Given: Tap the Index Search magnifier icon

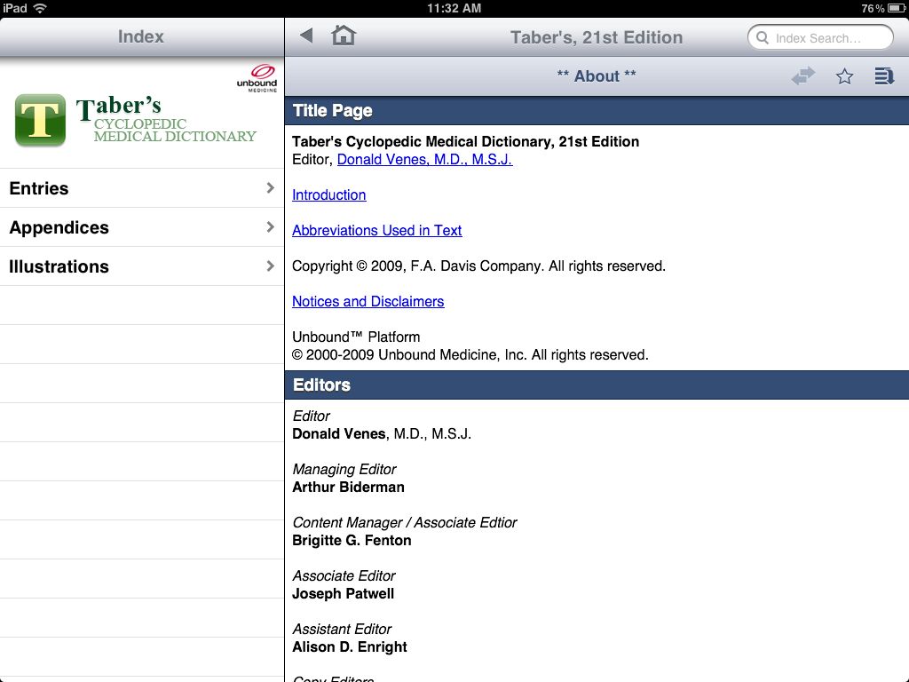Looking at the screenshot, I should [763, 37].
